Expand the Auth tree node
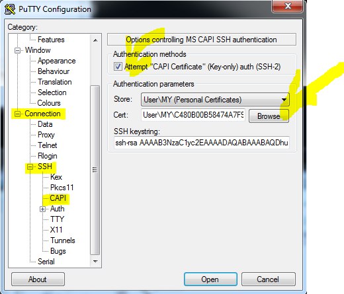 coord(42,209)
